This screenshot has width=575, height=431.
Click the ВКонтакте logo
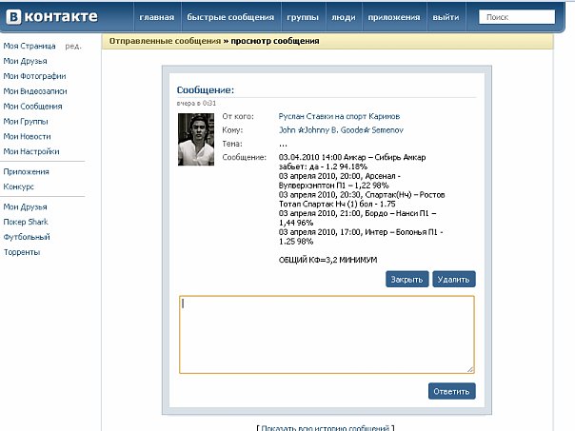52,17
